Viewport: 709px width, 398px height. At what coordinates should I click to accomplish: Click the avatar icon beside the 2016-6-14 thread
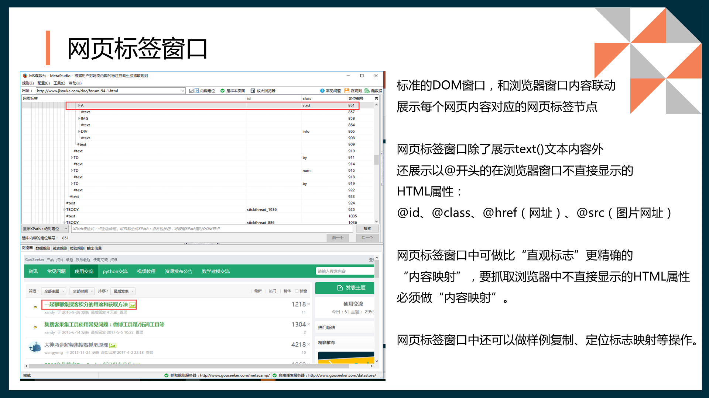click(35, 327)
